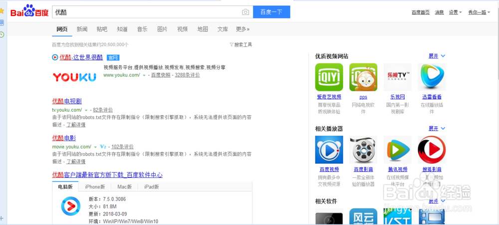Click the V2 credibility badge

pyautogui.click(x=103, y=147)
